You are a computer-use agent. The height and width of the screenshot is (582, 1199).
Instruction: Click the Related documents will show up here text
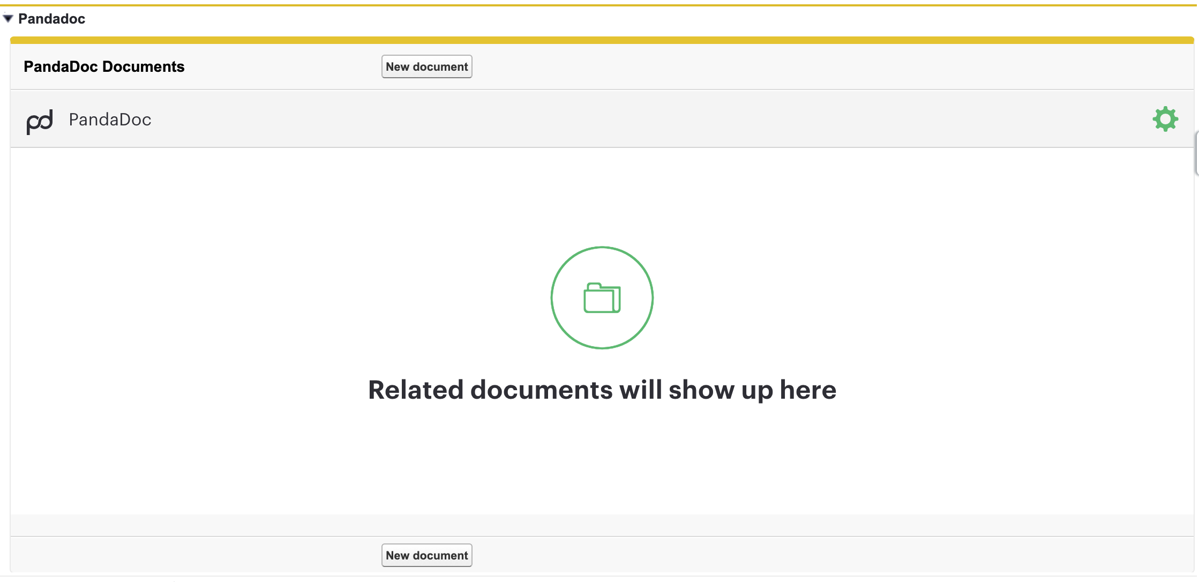click(602, 390)
